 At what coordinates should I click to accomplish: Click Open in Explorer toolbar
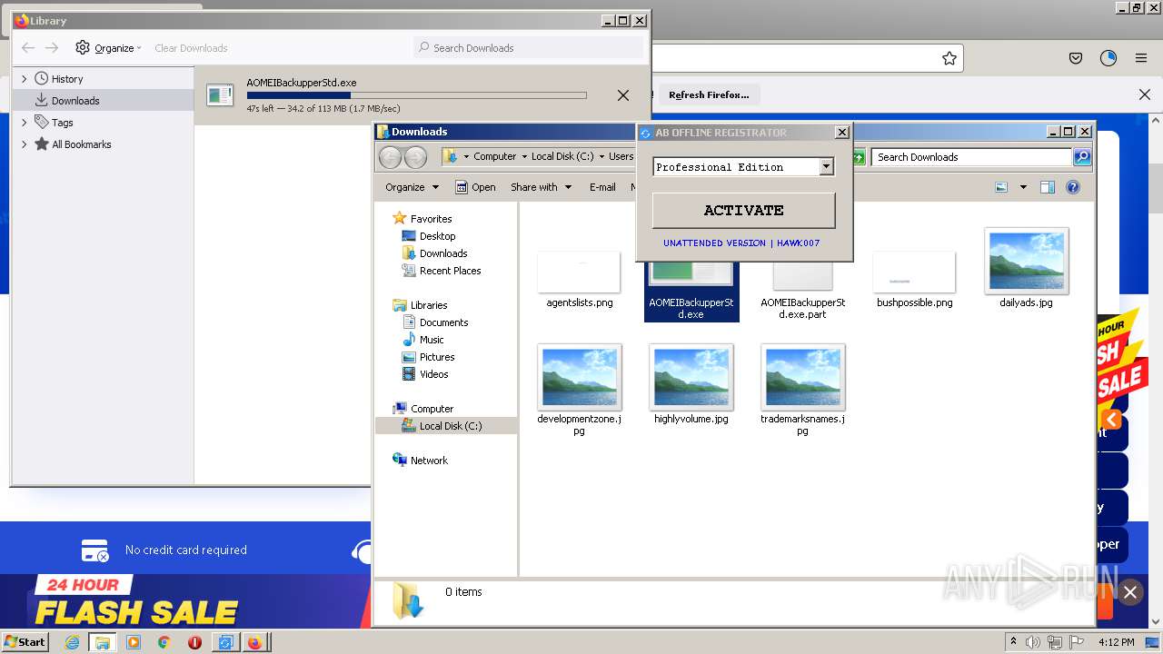tap(475, 187)
